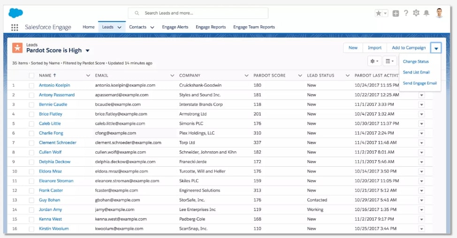
Task: Open the Lead Status column menu chevron
Action: tap(347, 75)
